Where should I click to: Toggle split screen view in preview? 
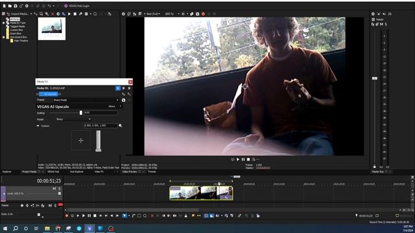click(140, 14)
